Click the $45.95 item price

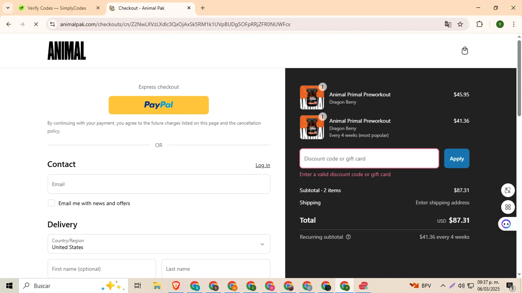461,95
